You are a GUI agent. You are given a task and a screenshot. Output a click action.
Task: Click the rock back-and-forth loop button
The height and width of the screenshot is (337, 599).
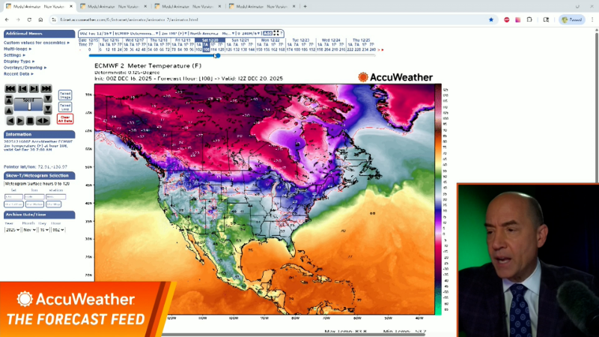point(43,121)
